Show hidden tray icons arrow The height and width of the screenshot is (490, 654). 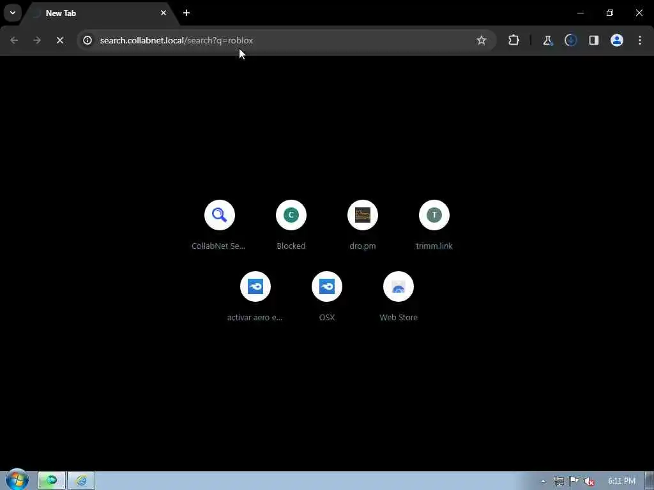(x=543, y=481)
